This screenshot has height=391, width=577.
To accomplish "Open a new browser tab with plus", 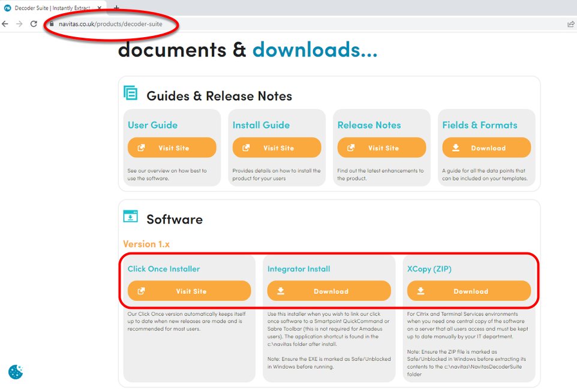I will coord(116,7).
